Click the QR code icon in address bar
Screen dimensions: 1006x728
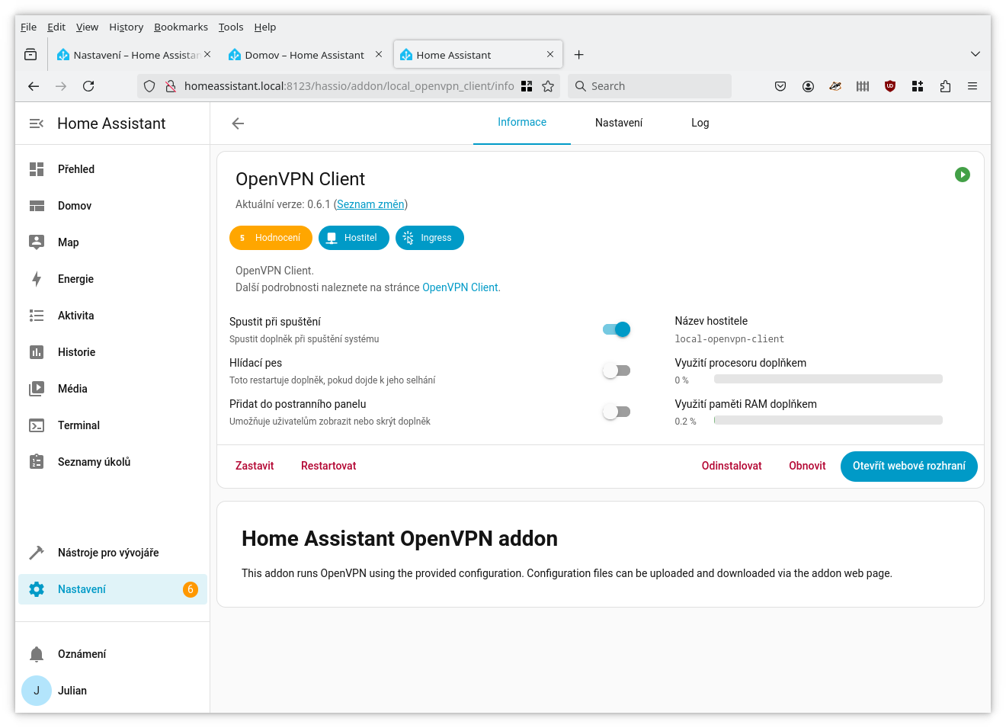click(x=527, y=86)
